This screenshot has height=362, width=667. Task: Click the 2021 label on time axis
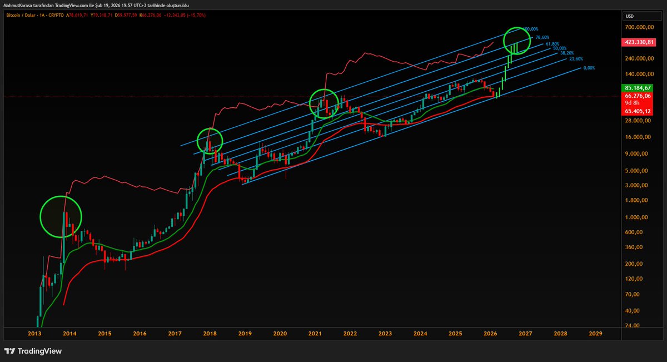(x=315, y=334)
